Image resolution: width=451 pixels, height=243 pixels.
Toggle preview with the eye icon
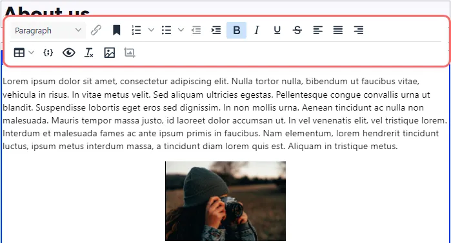coord(69,53)
